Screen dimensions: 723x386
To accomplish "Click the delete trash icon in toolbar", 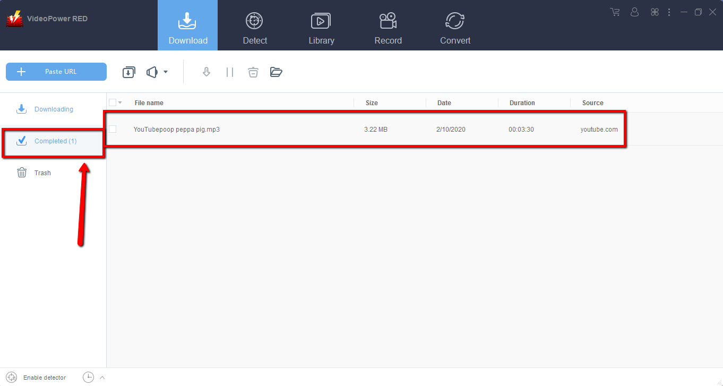I will click(x=253, y=72).
